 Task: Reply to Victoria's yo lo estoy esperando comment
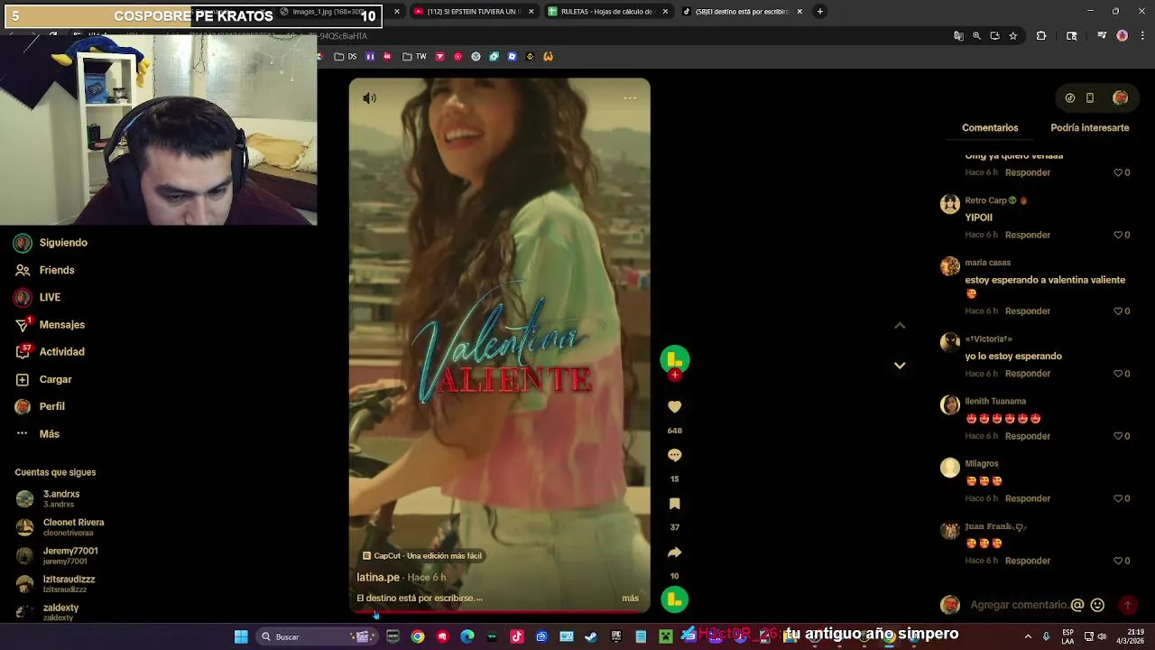1028,374
